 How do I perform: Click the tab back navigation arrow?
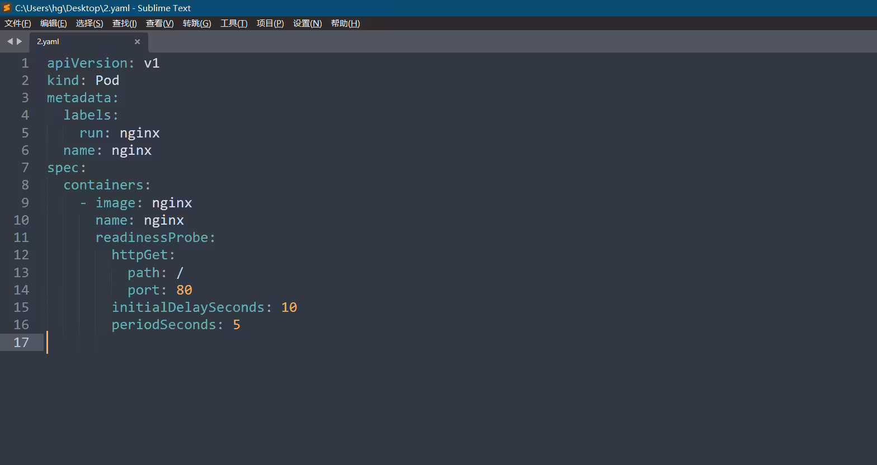(x=10, y=41)
